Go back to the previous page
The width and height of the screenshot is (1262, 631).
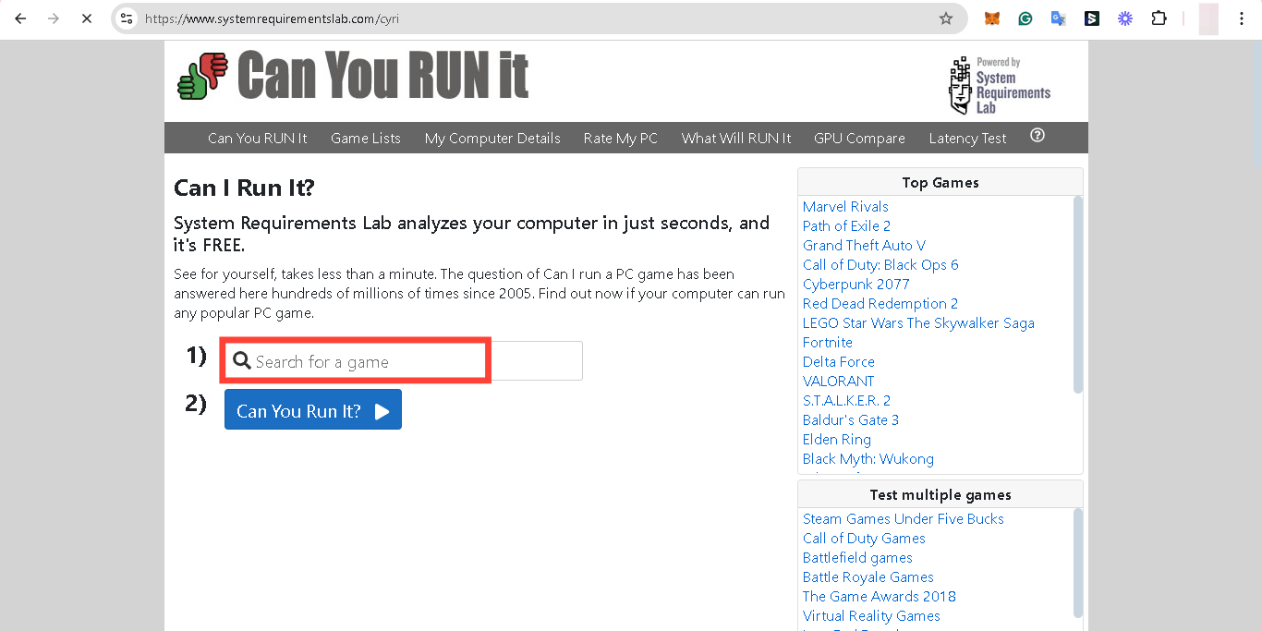point(20,18)
